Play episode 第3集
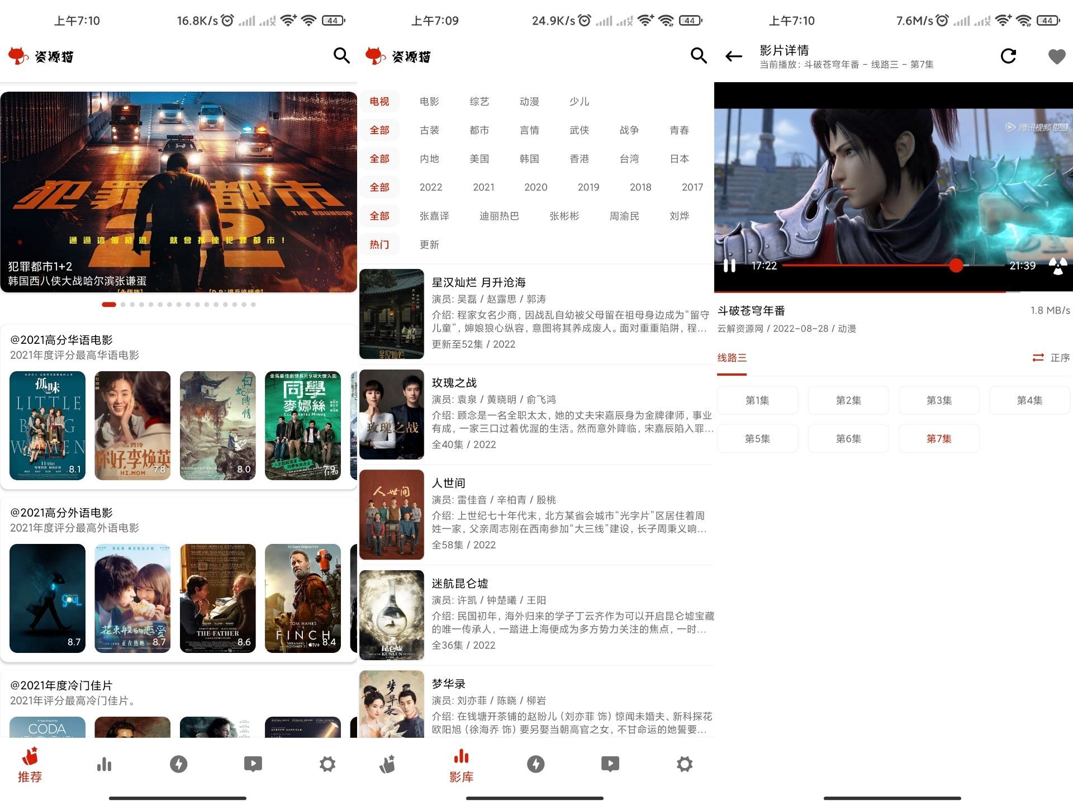 tap(939, 400)
